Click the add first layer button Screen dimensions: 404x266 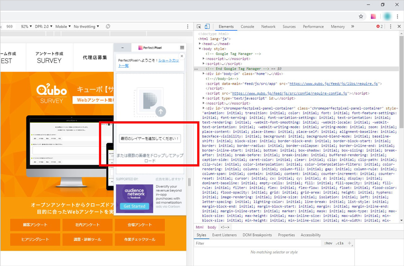pos(150,139)
